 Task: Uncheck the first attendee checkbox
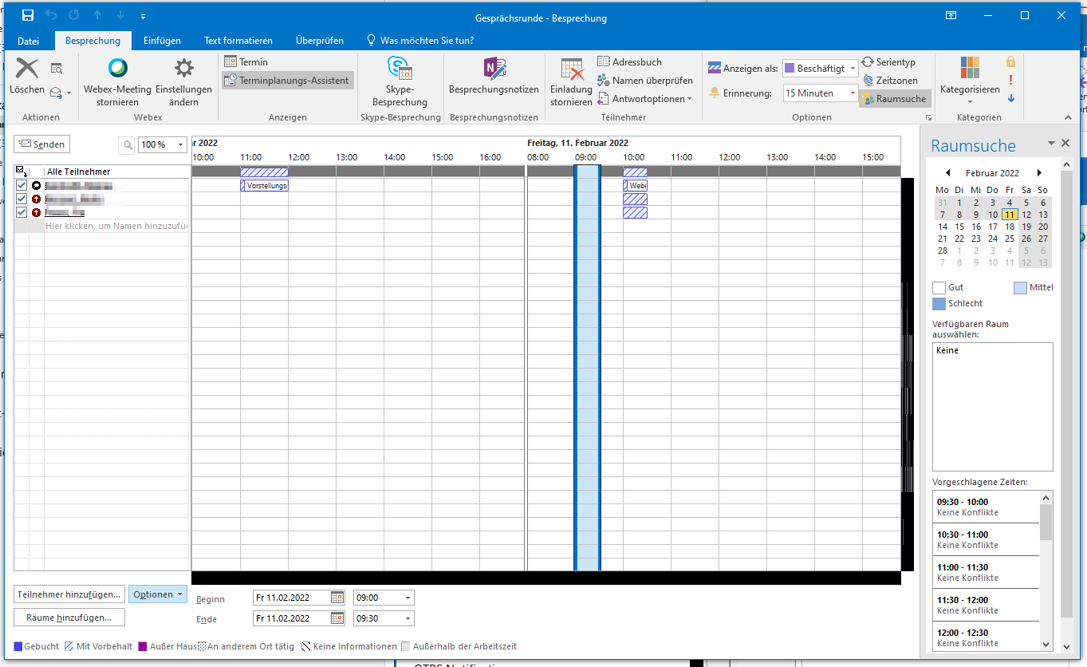click(x=22, y=186)
